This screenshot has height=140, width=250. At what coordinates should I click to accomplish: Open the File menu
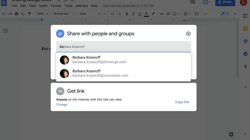coord(14,6)
